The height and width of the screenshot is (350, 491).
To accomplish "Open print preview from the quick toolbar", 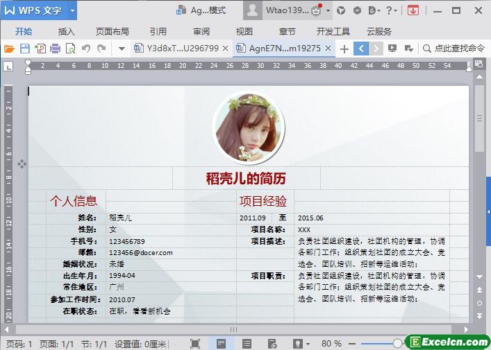I will point(70,49).
